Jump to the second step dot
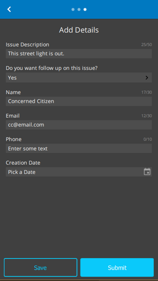 [x=79, y=9]
